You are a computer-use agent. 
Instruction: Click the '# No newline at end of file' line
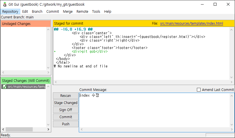coord(81,66)
